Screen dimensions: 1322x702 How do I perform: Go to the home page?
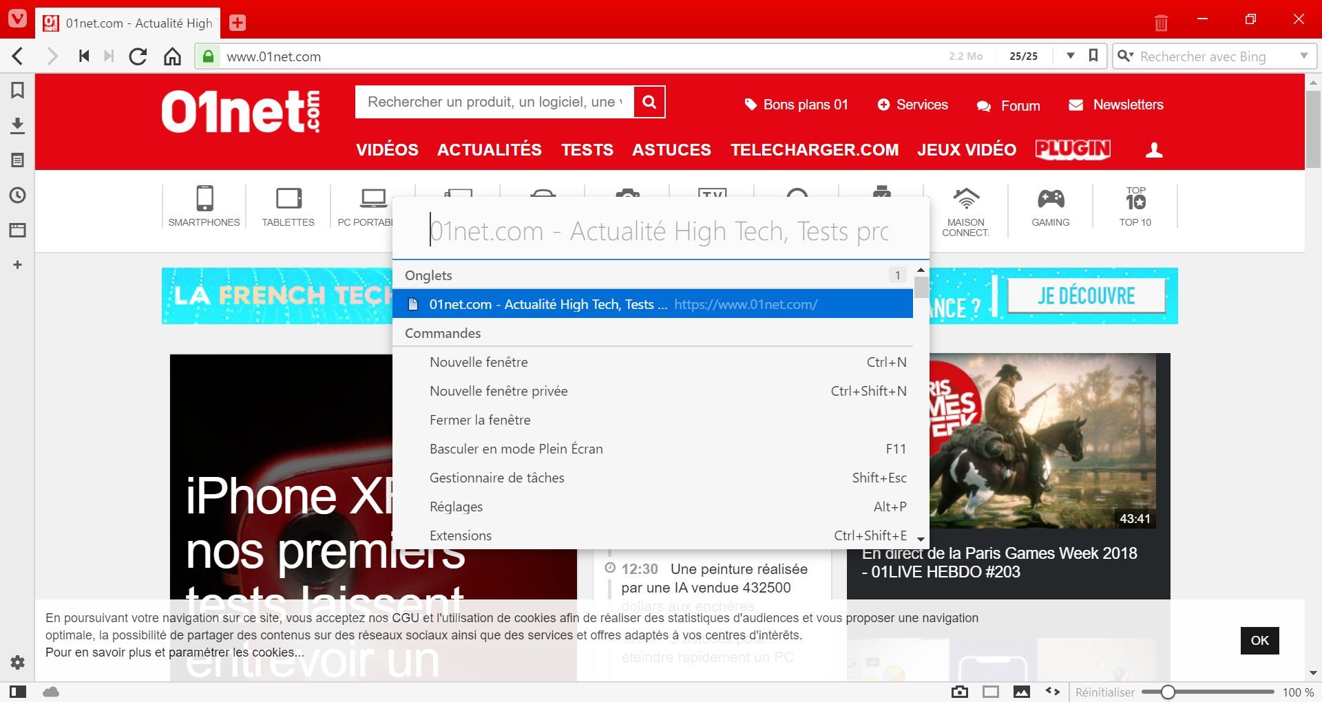tap(172, 56)
